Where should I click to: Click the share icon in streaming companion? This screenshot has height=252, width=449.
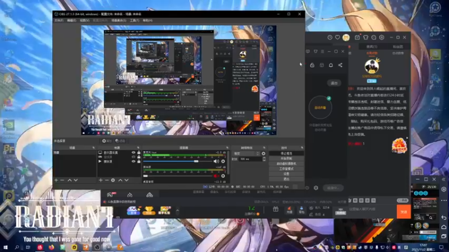[x=340, y=65]
